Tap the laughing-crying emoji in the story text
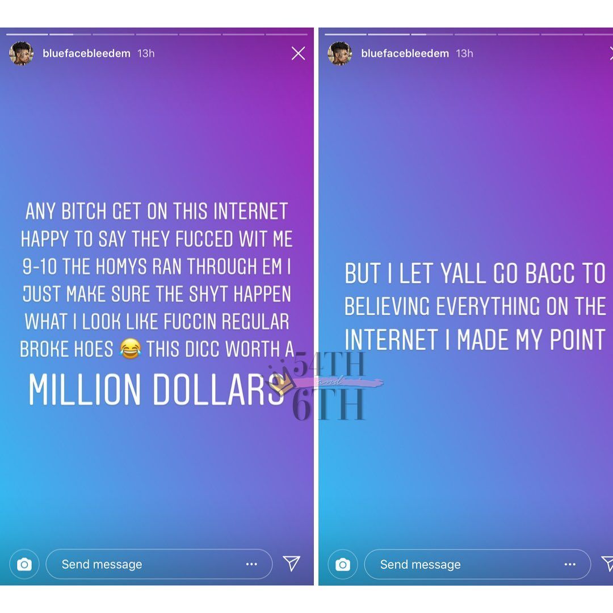The width and height of the screenshot is (613, 613). 130,349
